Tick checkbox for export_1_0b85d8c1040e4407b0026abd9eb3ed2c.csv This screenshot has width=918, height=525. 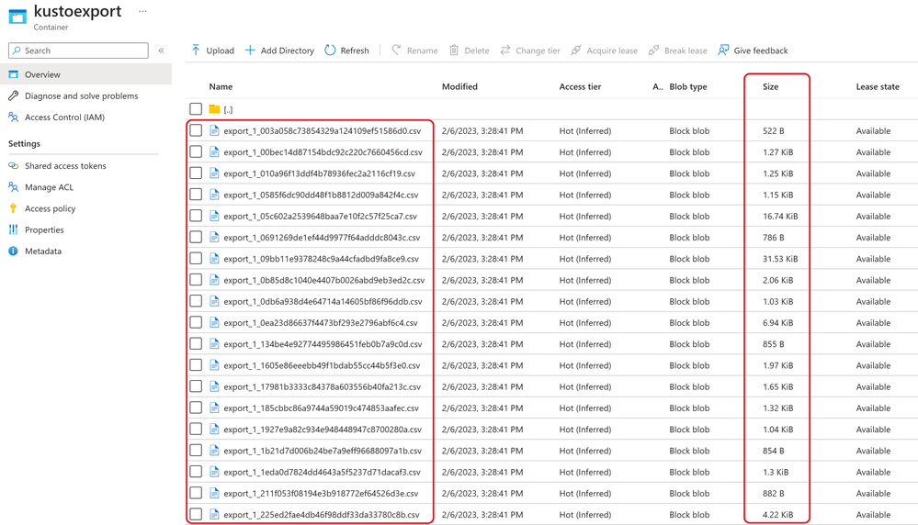click(196, 280)
